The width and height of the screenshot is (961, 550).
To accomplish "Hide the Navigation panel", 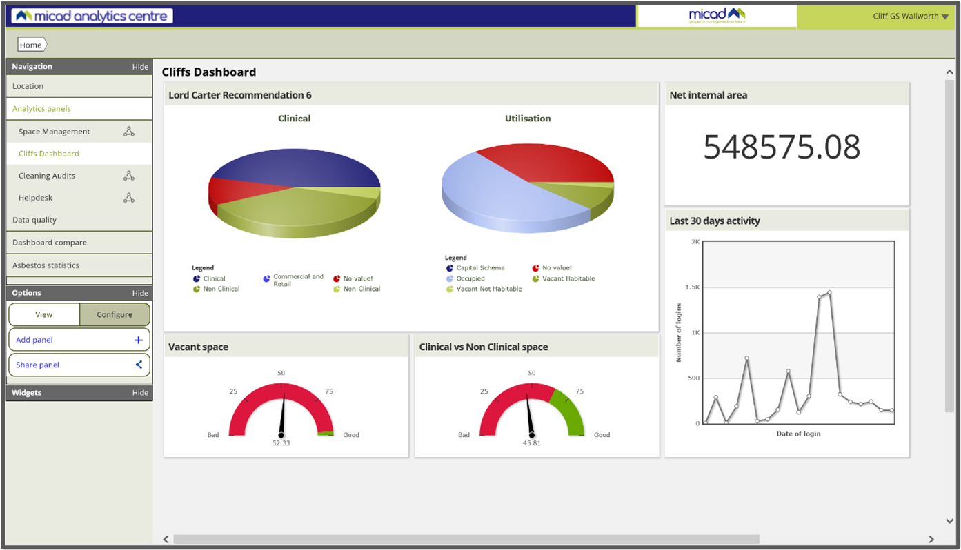I will (140, 66).
